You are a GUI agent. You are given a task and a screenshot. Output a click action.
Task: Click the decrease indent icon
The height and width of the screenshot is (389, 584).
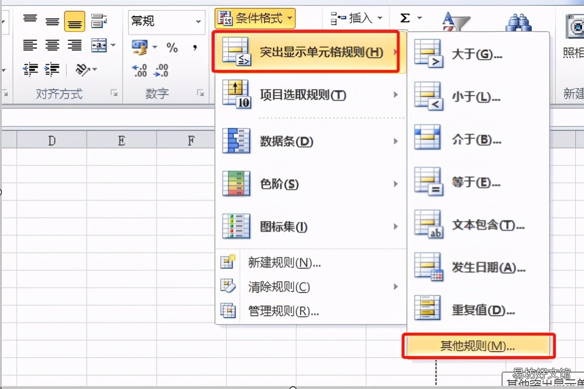30,70
